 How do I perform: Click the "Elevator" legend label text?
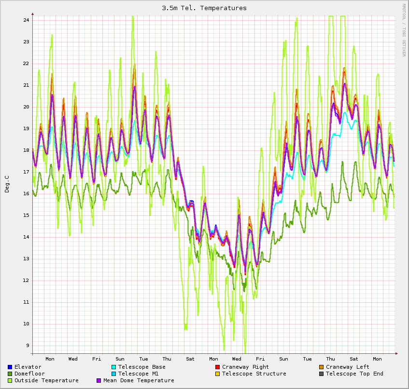(28, 367)
